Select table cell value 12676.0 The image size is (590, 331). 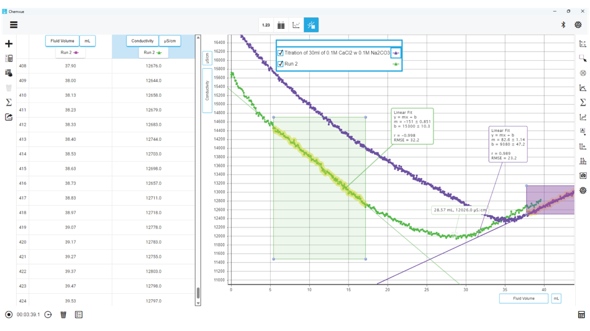[153, 66]
